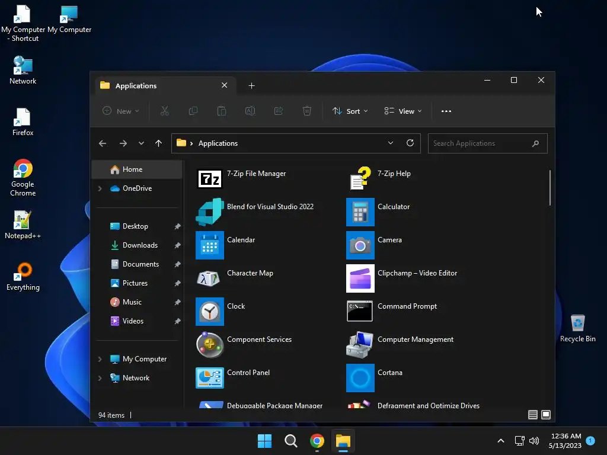The width and height of the screenshot is (607, 455).
Task: Expand the OneDrive tree node
Action: pyautogui.click(x=100, y=188)
